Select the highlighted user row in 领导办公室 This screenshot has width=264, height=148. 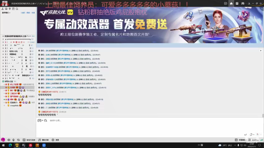[x=17, y=87]
